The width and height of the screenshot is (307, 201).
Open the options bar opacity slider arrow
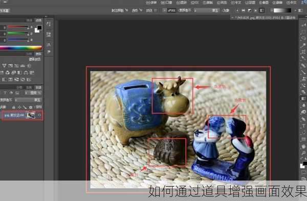click(164, 10)
